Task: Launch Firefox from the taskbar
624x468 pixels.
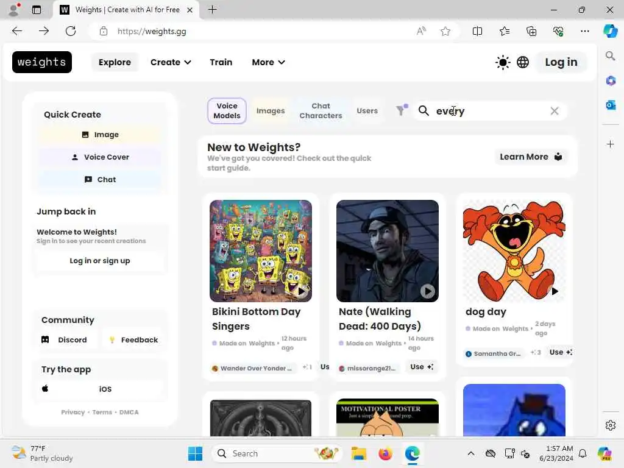Action: click(x=385, y=453)
